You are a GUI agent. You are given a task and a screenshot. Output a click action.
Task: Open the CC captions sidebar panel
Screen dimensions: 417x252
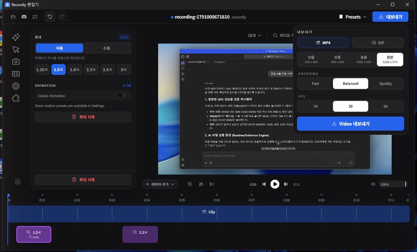(x=16, y=74)
